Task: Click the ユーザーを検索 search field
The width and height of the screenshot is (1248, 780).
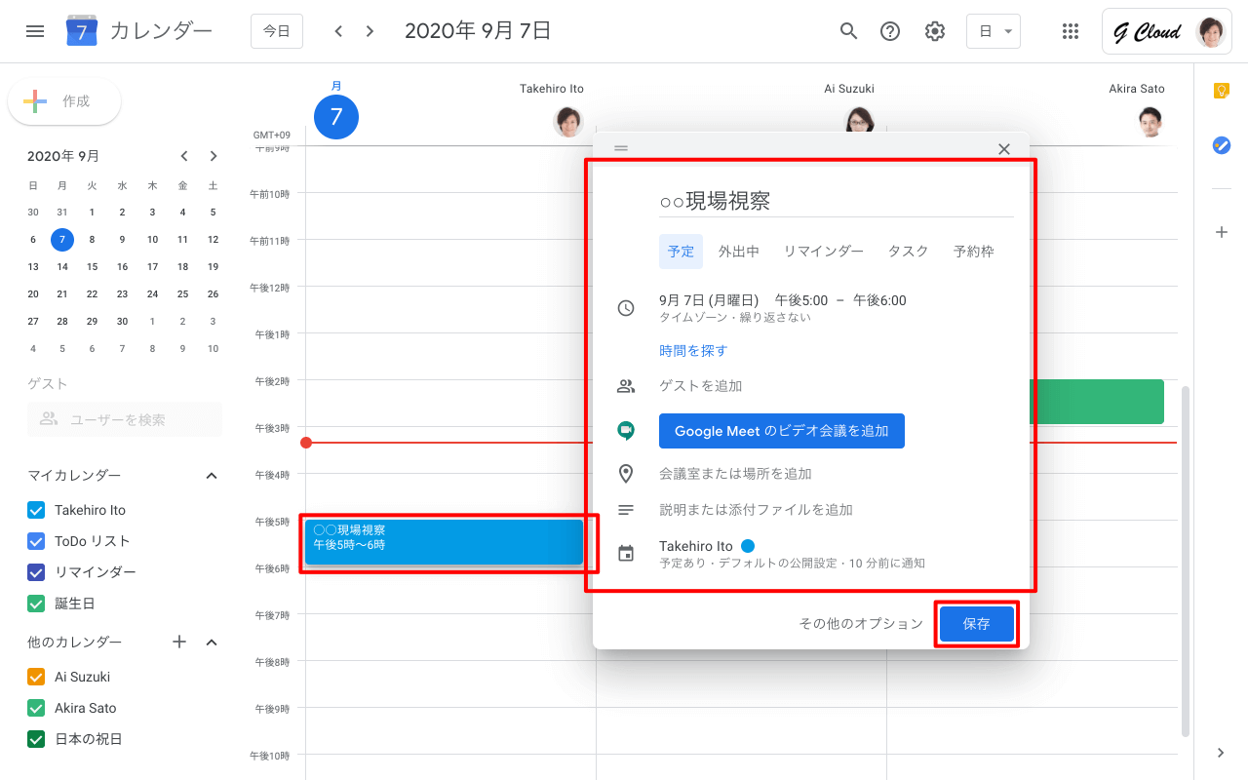Action: [x=125, y=419]
